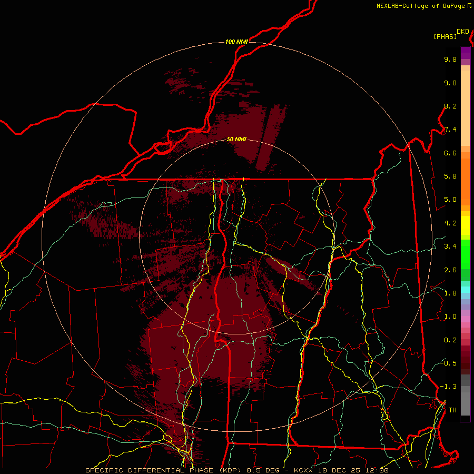Click the bright green band of color bar

[465, 254]
